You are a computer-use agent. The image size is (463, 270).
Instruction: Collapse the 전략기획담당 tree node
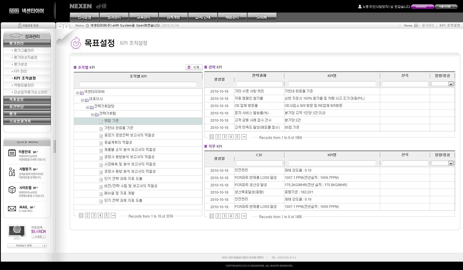pyautogui.click(x=87, y=108)
